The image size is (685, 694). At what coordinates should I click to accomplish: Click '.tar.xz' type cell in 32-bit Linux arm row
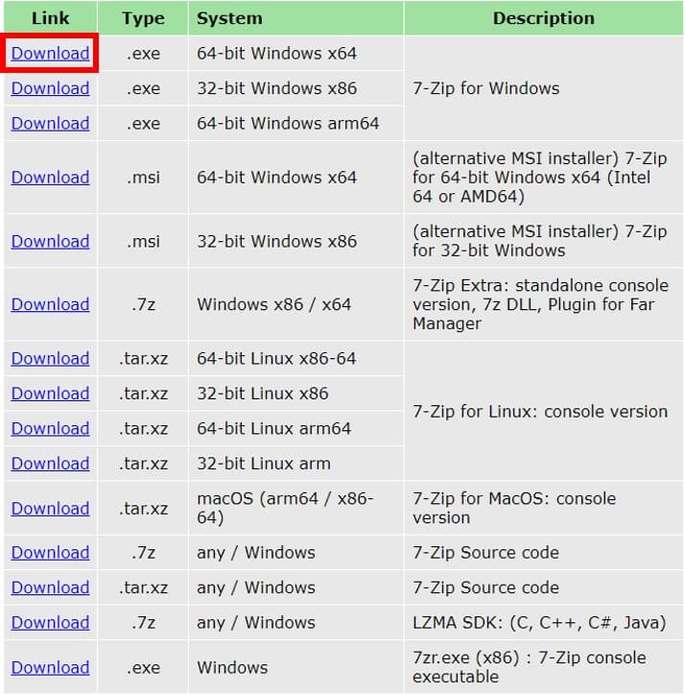click(143, 464)
